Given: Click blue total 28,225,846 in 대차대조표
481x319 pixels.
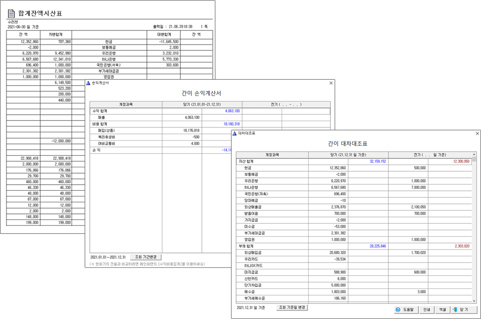Looking at the screenshot, I should click(378, 246).
